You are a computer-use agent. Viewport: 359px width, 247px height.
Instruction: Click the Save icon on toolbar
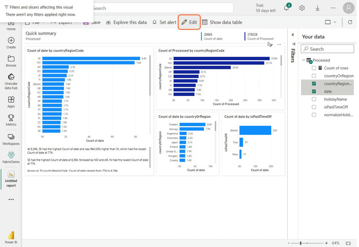[x=86, y=22]
